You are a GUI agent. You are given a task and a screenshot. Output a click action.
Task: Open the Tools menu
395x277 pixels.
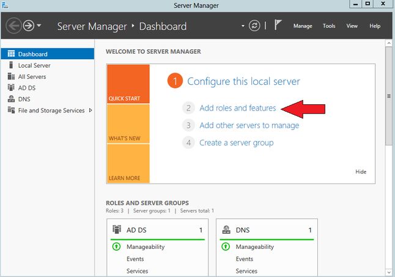click(329, 26)
